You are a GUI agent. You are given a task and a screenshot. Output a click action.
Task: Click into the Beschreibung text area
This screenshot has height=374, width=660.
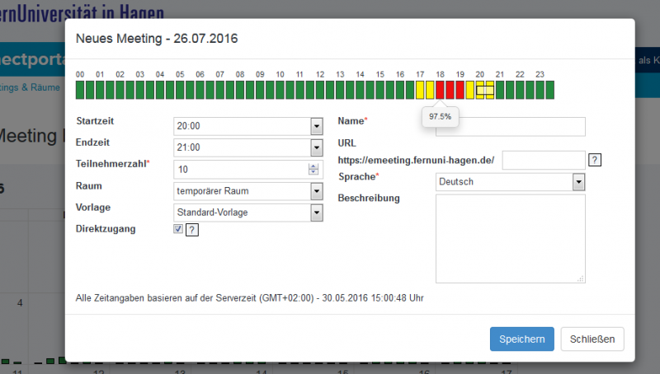(x=510, y=239)
